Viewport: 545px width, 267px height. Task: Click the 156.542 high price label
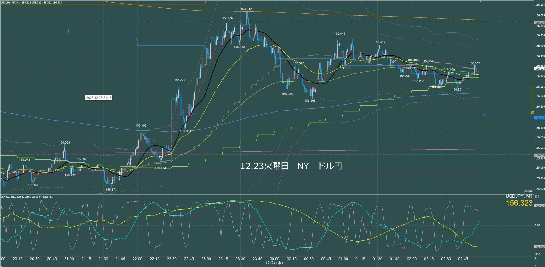(x=246, y=9)
